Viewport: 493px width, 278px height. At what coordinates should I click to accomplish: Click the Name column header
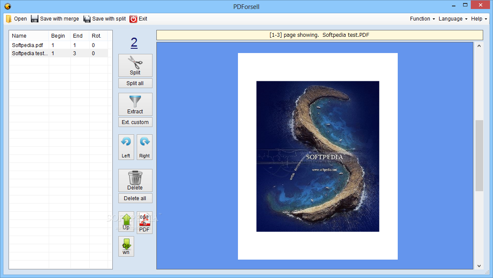(x=29, y=36)
